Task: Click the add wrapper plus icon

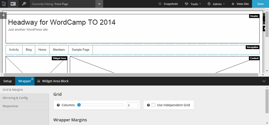Action: click(3, 15)
